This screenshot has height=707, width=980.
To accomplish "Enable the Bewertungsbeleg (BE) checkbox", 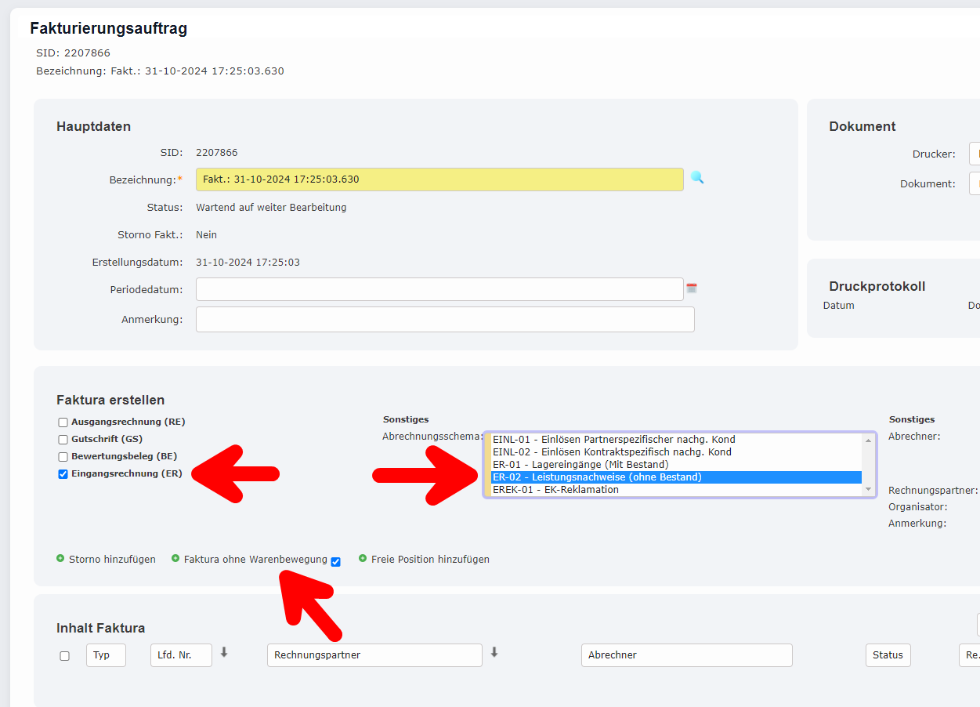I will click(62, 456).
